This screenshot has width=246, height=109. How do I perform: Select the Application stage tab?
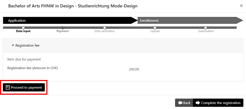17,20
